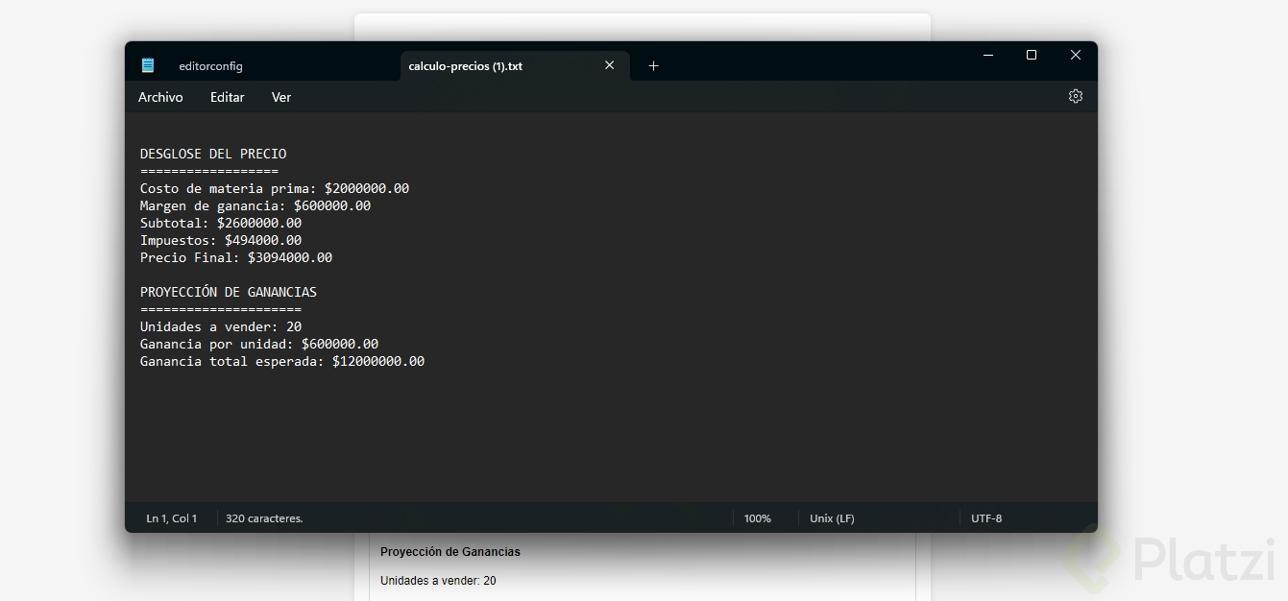Click the Unidades a vender: 20 line in Notepad

(221, 326)
